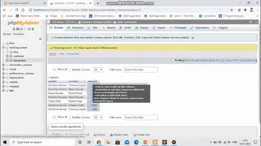Viewport: 261px width, 146px height.
Task: Click the phpMyAdmin home icon
Action: [x=14, y=29]
